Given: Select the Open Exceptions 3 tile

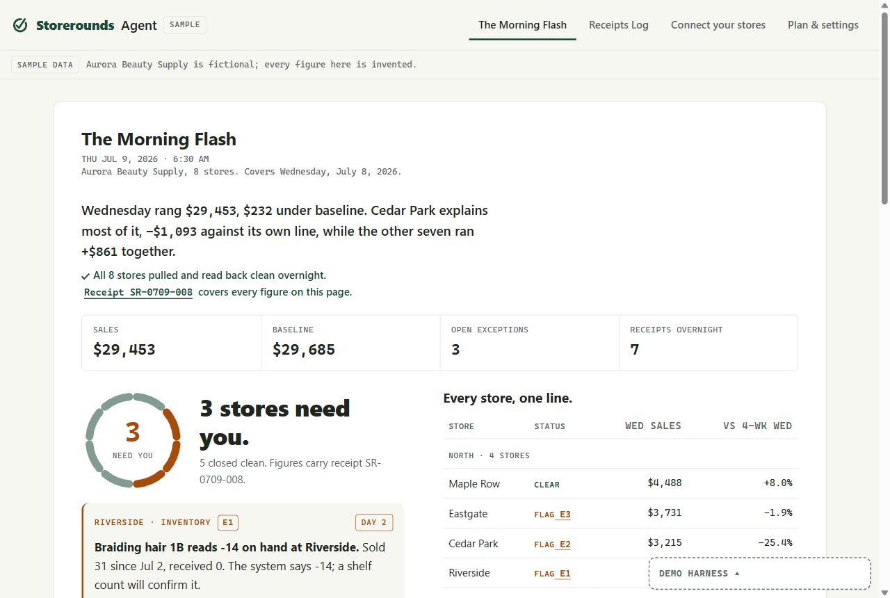Looking at the screenshot, I should pyautogui.click(x=529, y=343).
